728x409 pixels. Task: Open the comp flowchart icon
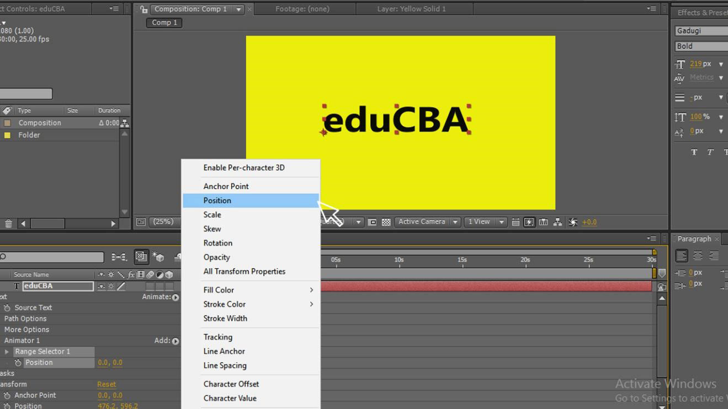pyautogui.click(x=558, y=222)
